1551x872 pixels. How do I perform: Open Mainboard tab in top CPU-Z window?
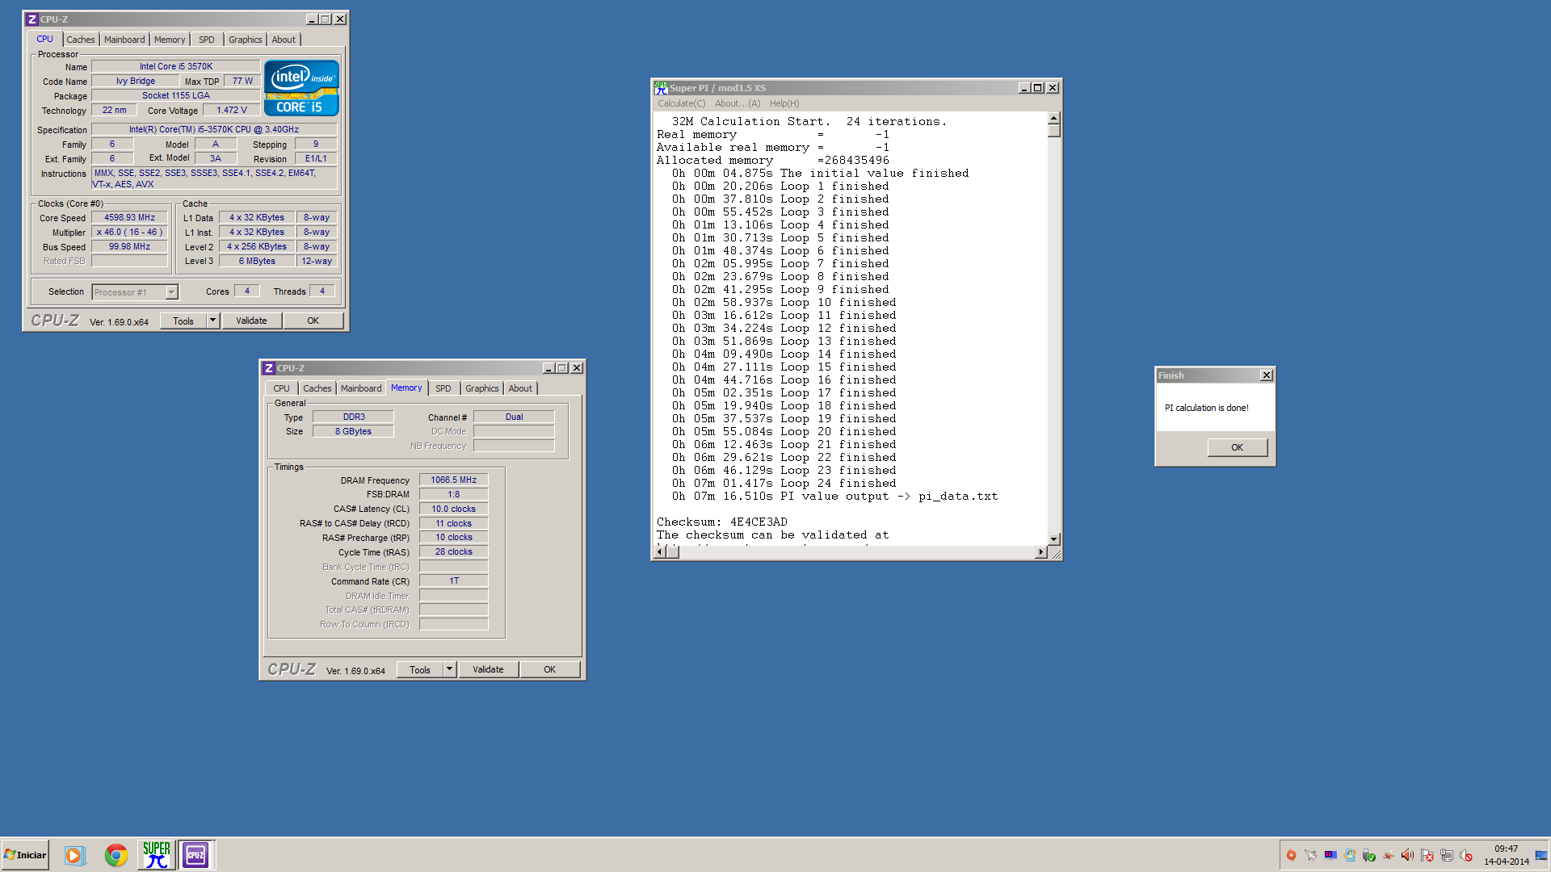(124, 40)
